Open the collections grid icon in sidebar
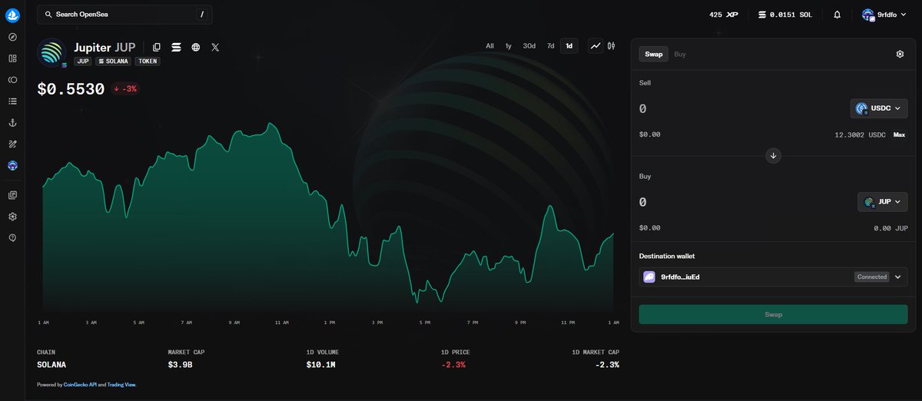922x401 pixels. point(12,58)
